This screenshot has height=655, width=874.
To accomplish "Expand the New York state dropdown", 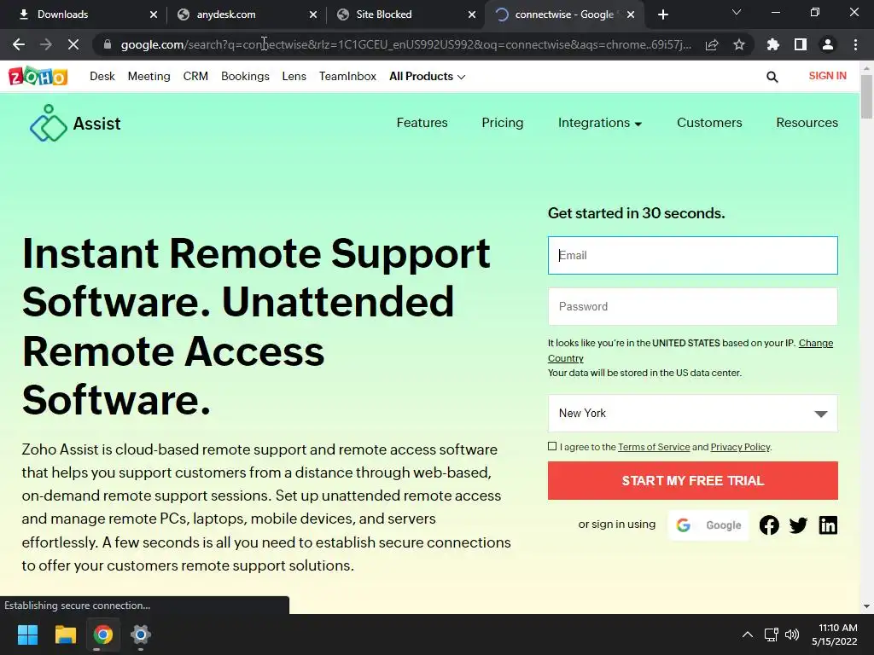I will pyautogui.click(x=692, y=414).
